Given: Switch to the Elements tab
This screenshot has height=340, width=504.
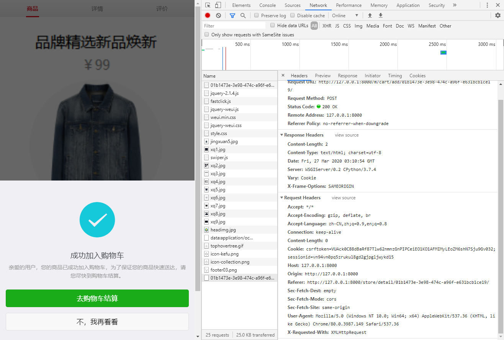Looking at the screenshot, I should [241, 5].
